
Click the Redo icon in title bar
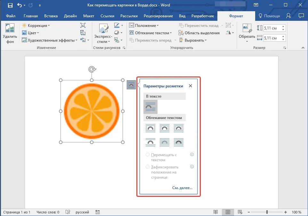[31, 5]
